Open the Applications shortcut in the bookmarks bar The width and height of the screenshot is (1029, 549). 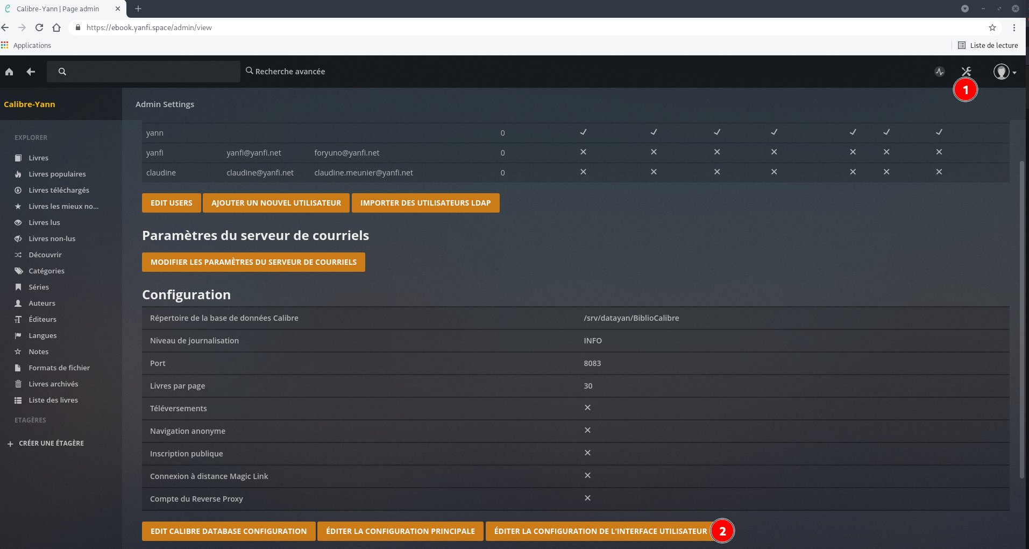[x=26, y=46]
